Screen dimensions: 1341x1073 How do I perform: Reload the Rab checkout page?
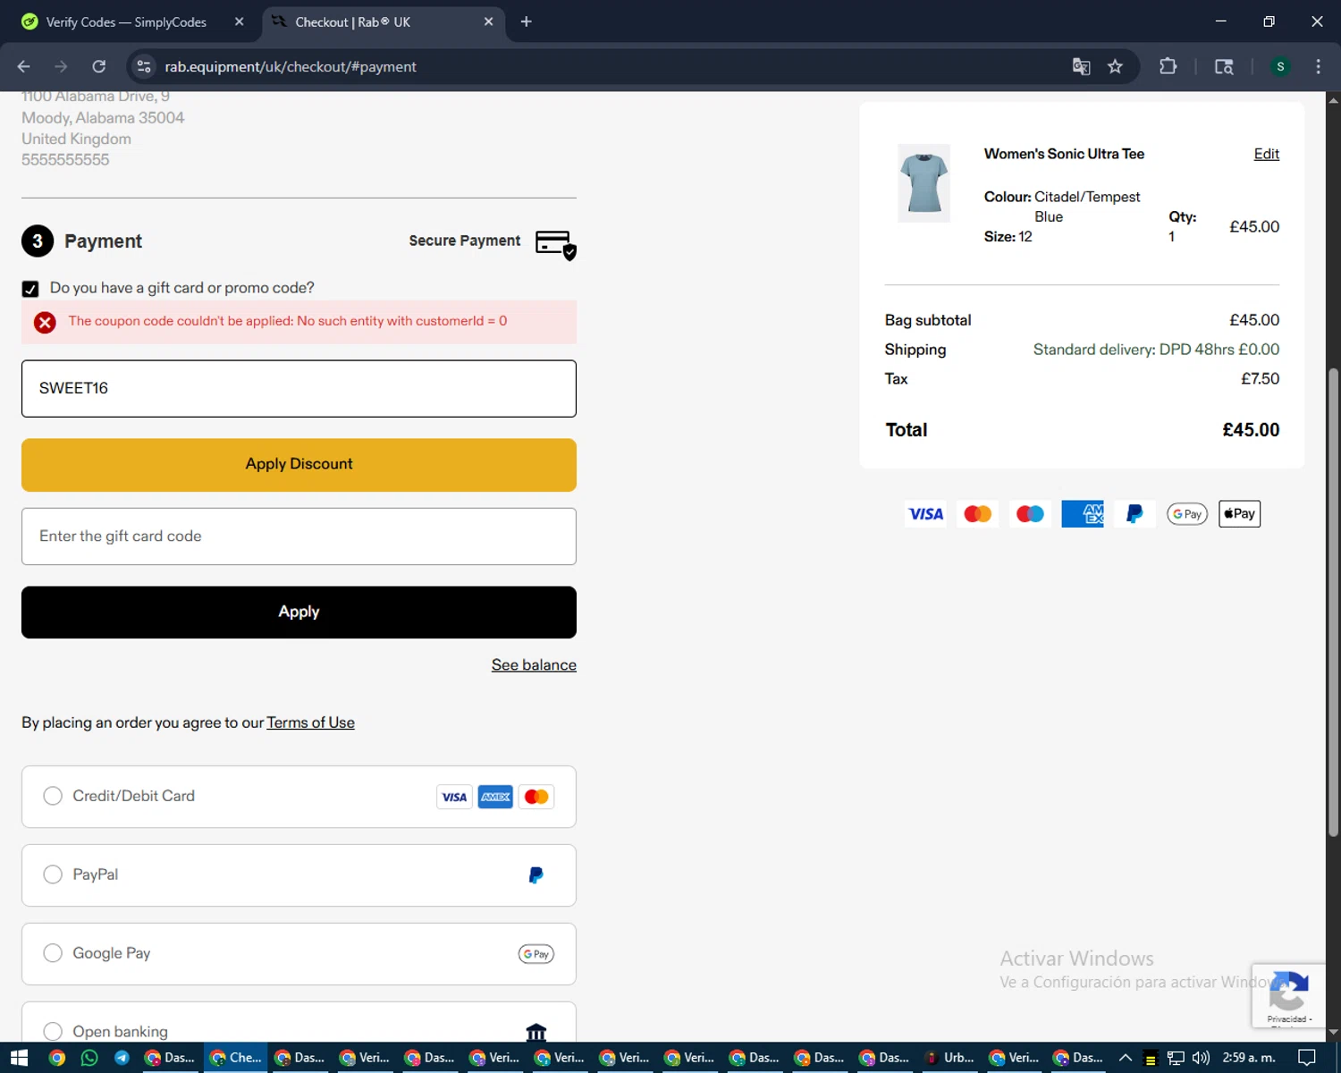click(x=99, y=66)
